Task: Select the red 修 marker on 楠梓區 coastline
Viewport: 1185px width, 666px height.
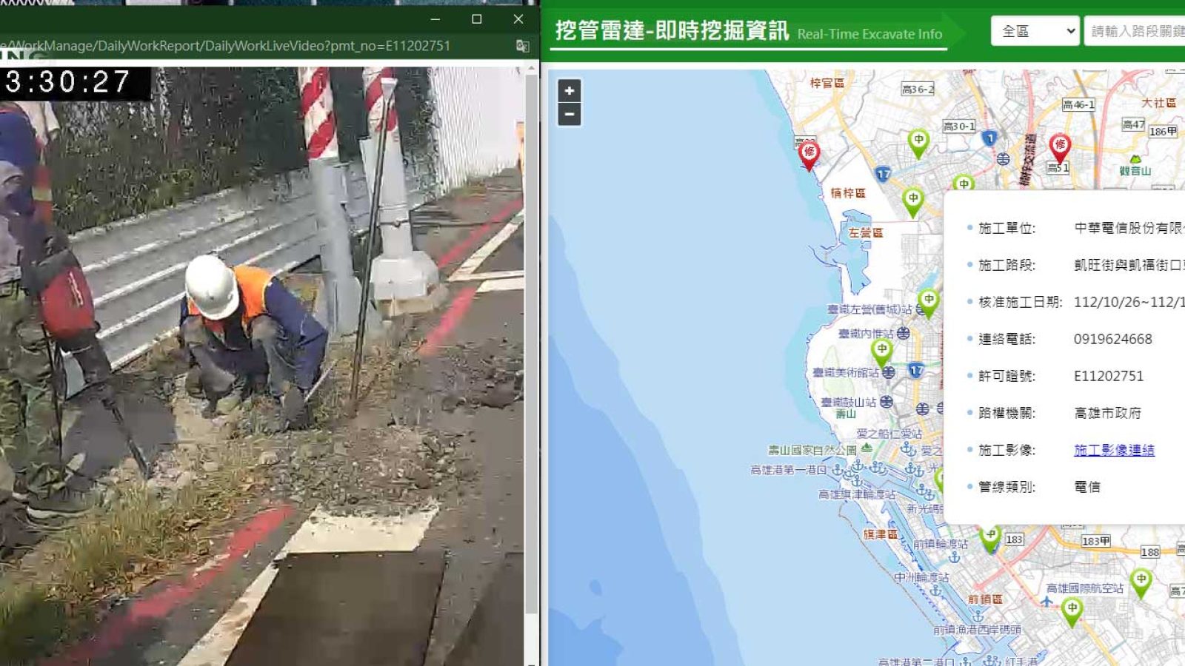Action: point(809,155)
